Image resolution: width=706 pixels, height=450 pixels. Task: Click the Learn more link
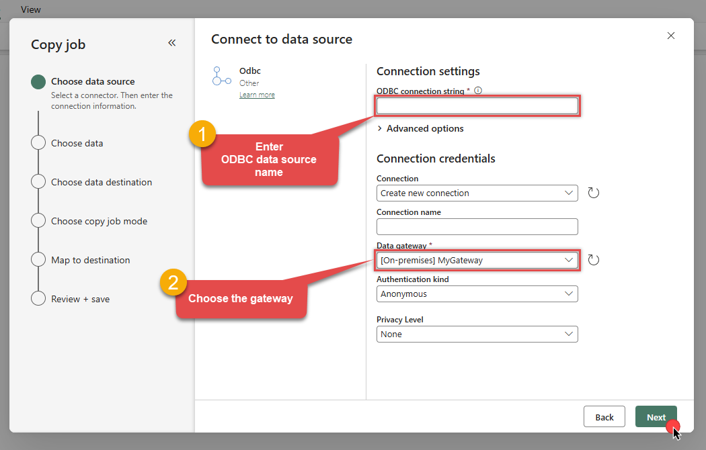257,94
